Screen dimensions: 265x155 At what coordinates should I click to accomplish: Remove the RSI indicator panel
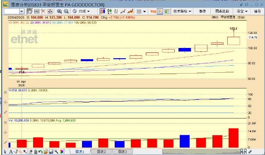tap(5, 93)
